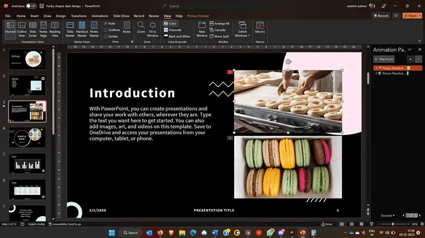Uncheck the Ruler checkbox
Screen dimensions: 425x238
(x=106, y=24)
